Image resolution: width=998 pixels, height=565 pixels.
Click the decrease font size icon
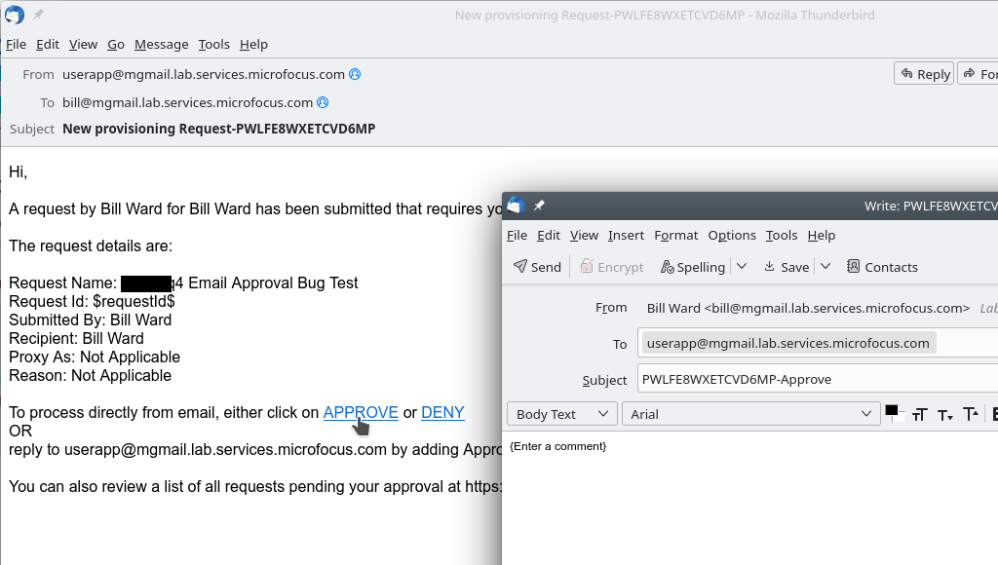pyautogui.click(x=944, y=413)
